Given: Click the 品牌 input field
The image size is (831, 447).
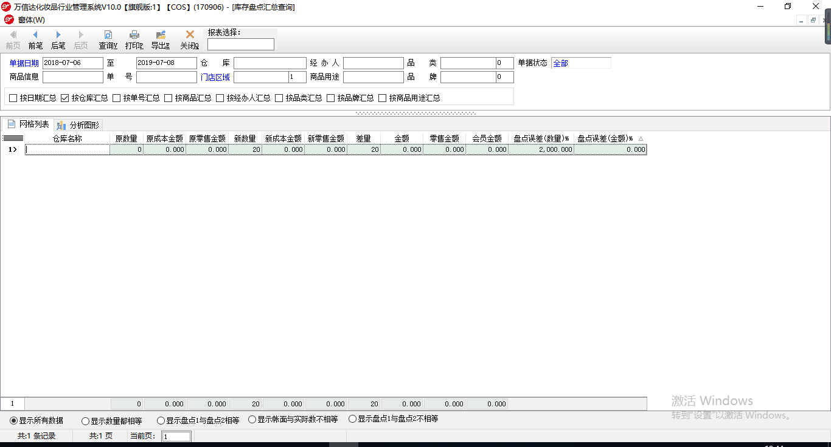Looking at the screenshot, I should pyautogui.click(x=468, y=77).
